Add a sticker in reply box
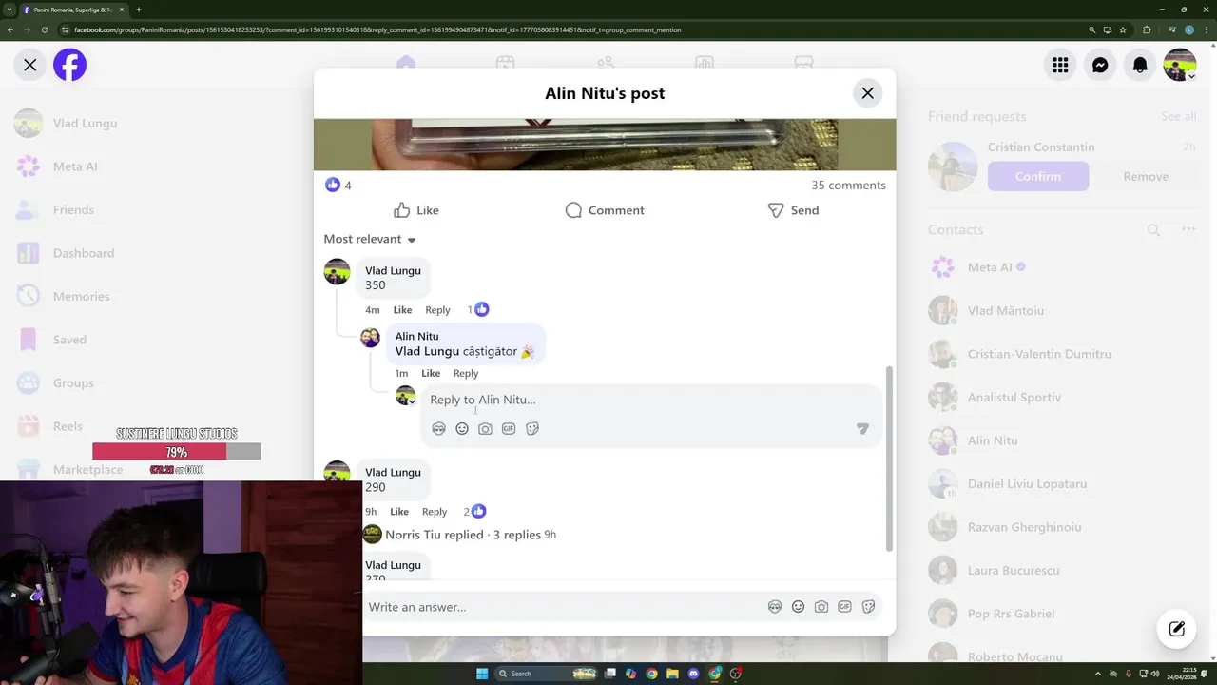Viewport: 1217px width, 685px height. pyautogui.click(x=532, y=429)
